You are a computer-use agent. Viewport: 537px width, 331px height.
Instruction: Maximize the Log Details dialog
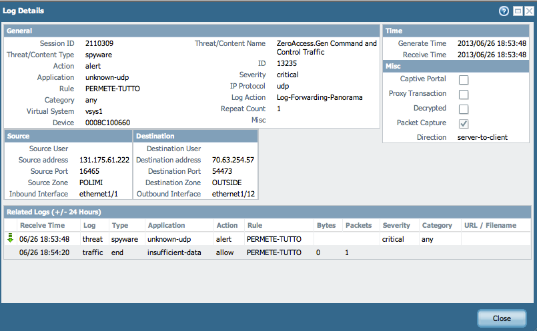coord(516,11)
